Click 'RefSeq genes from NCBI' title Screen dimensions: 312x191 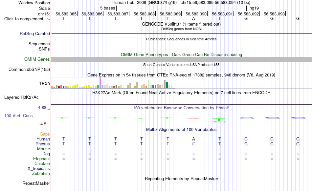tap(181, 29)
